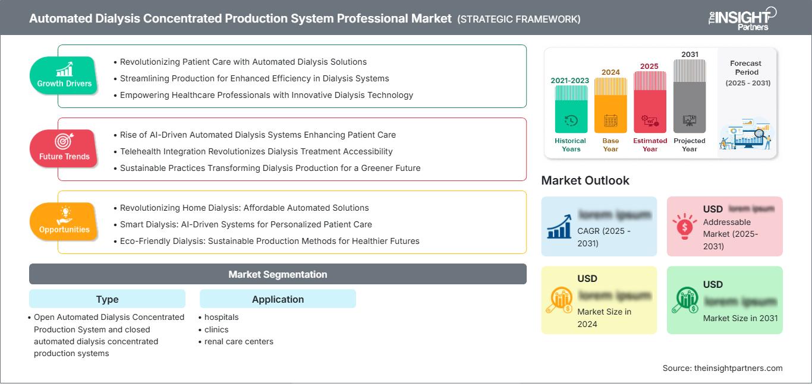Click The Insight Partners logo
Image resolution: width=812 pixels, height=384 pixels.
pos(742,18)
